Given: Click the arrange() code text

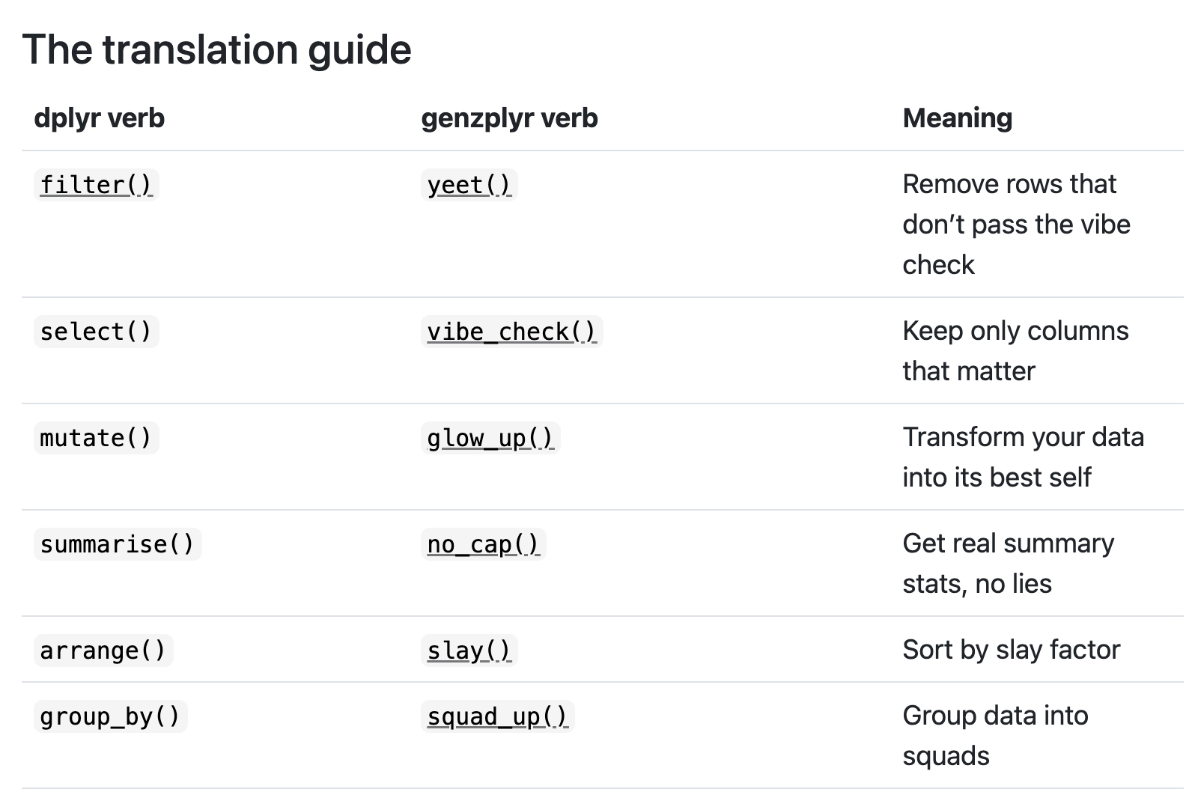Looking at the screenshot, I should [103, 651].
